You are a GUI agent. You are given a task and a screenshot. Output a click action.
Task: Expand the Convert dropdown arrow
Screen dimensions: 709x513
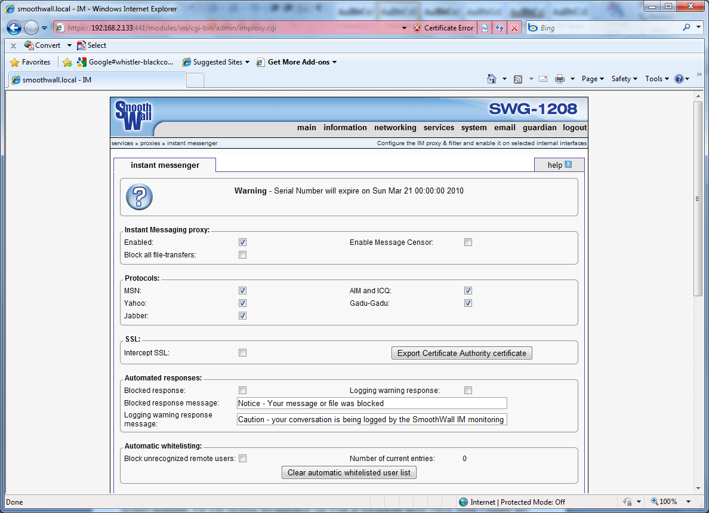pyautogui.click(x=69, y=45)
